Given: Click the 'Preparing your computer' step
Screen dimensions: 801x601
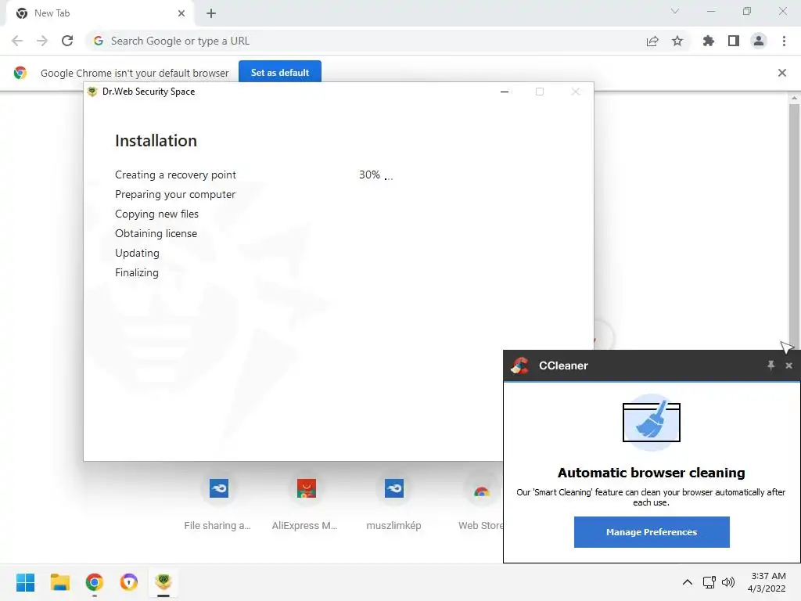Looking at the screenshot, I should pyautogui.click(x=175, y=194).
